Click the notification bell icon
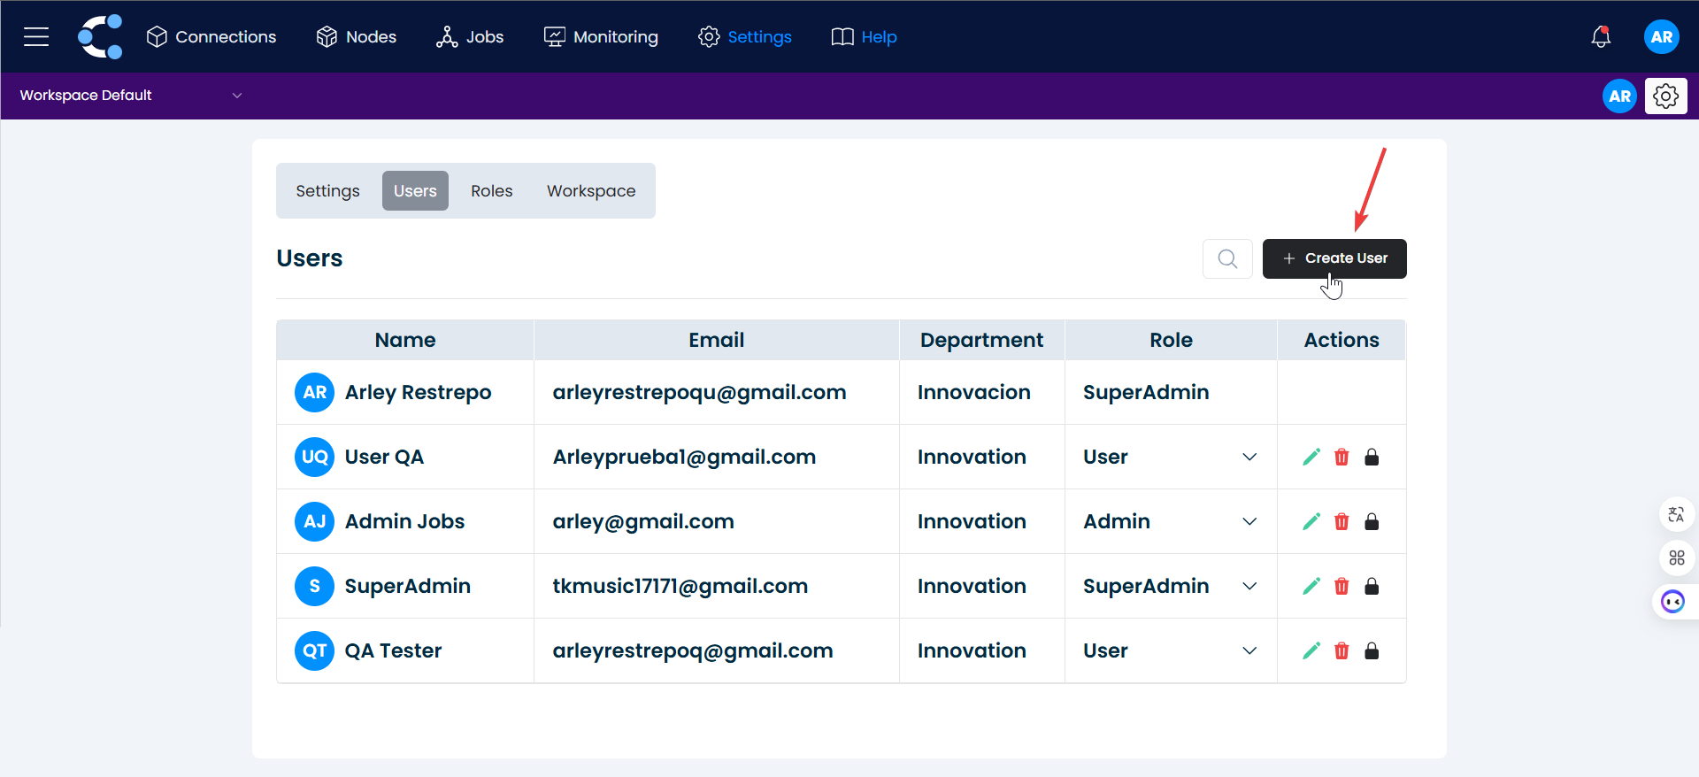Image resolution: width=1699 pixels, height=777 pixels. (x=1601, y=36)
